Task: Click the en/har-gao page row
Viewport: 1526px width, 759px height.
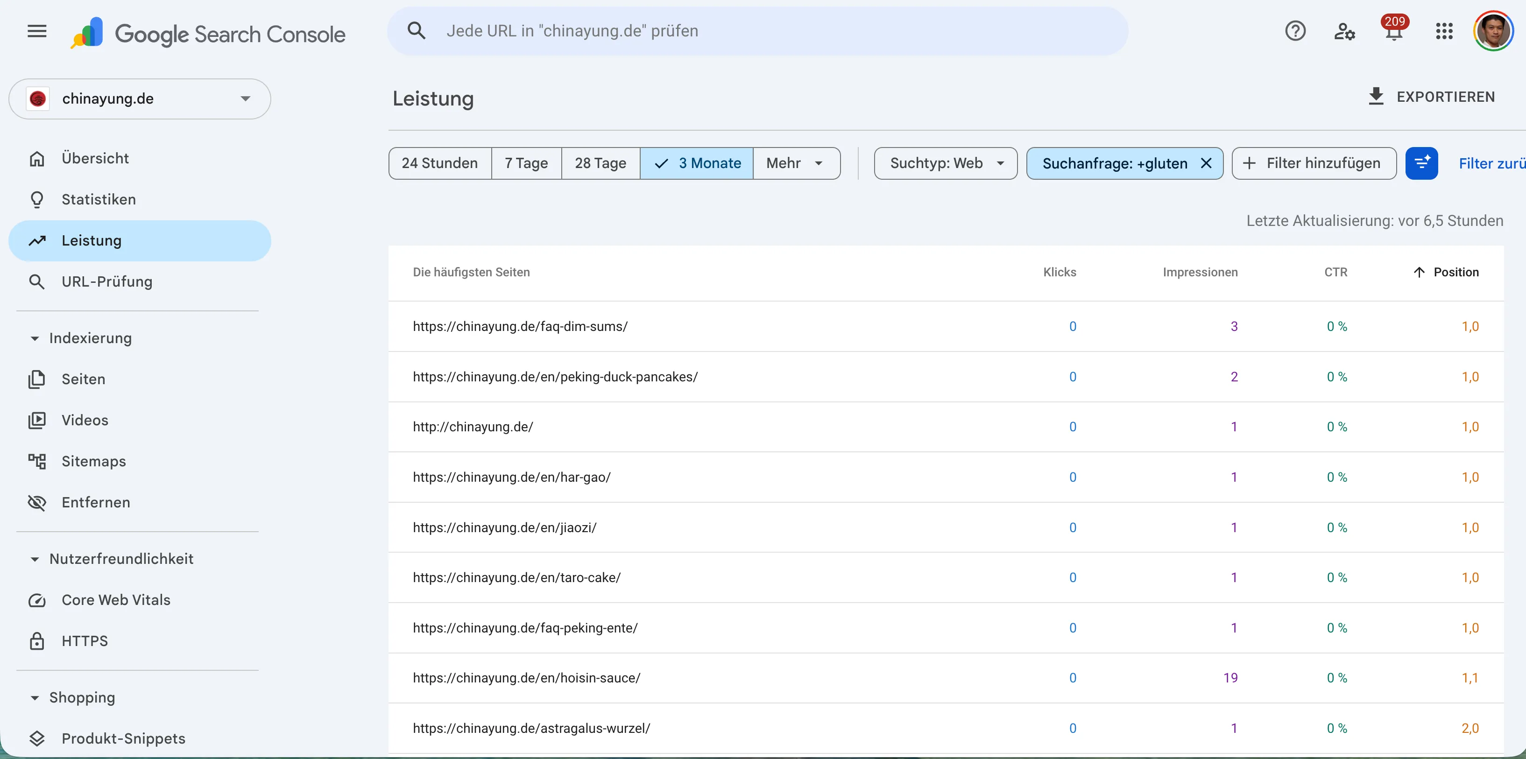Action: point(946,477)
